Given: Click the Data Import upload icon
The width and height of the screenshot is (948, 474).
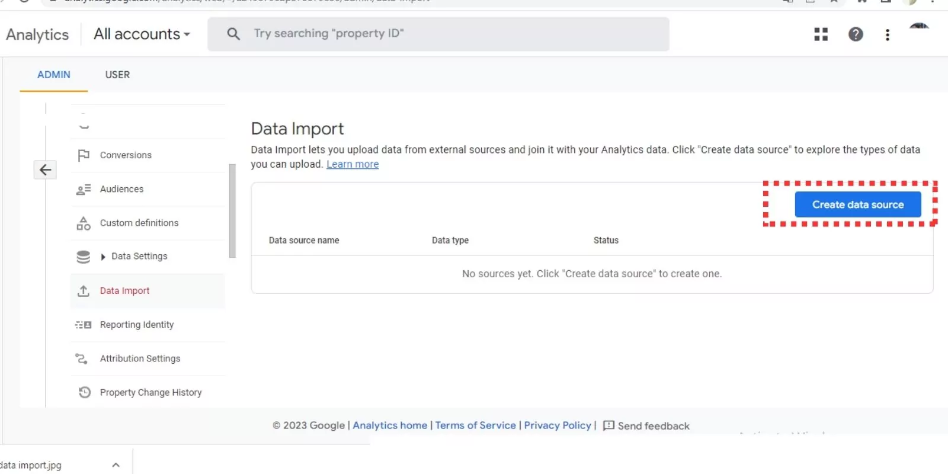Looking at the screenshot, I should [x=84, y=291].
